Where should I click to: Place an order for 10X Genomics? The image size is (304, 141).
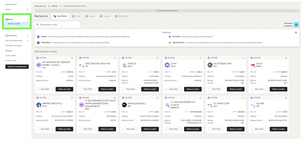(x=64, y=89)
